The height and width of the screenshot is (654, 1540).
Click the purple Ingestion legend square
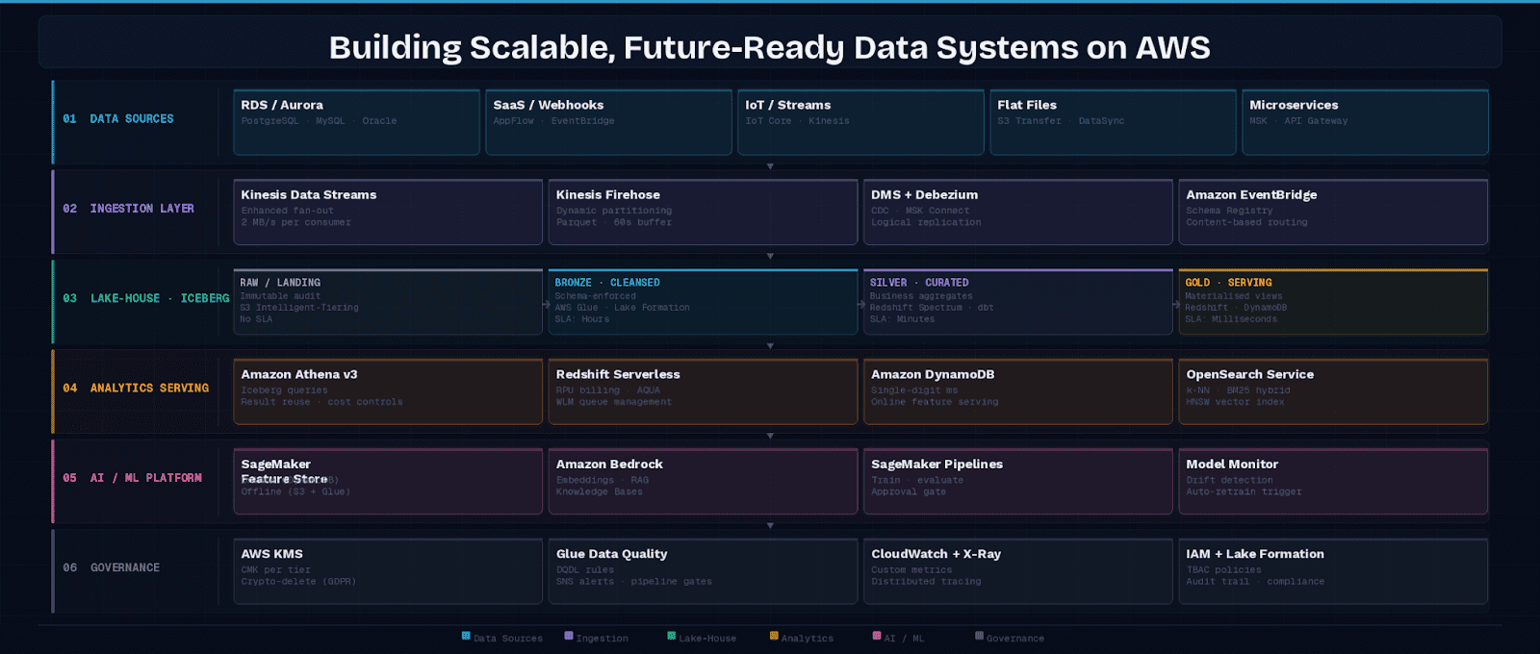click(569, 636)
